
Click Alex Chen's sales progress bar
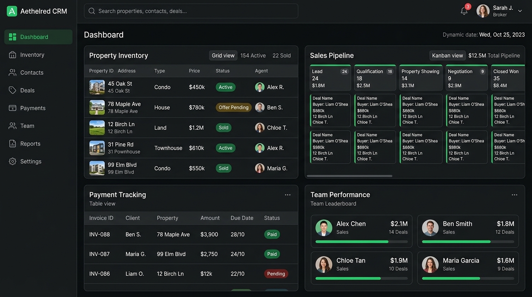[361, 242]
